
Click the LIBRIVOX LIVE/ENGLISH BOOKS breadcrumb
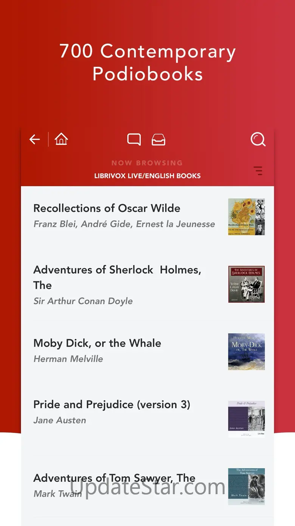pos(147,176)
